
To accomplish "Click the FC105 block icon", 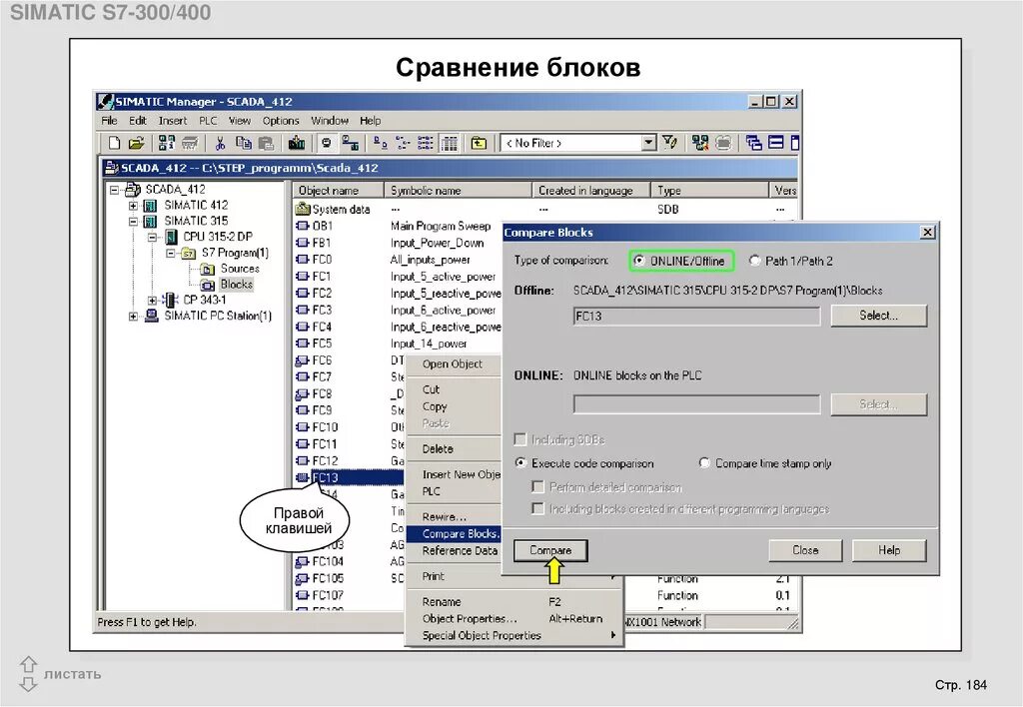I will [x=302, y=578].
